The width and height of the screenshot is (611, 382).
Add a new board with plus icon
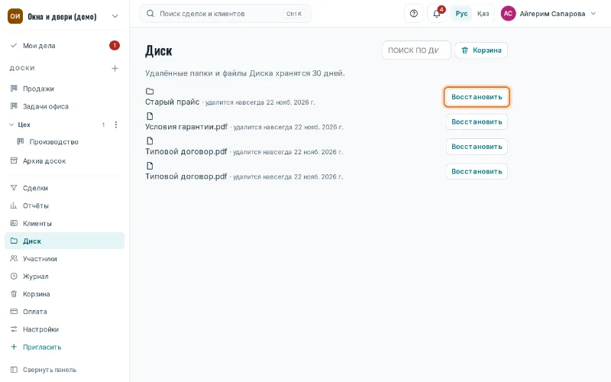click(115, 68)
